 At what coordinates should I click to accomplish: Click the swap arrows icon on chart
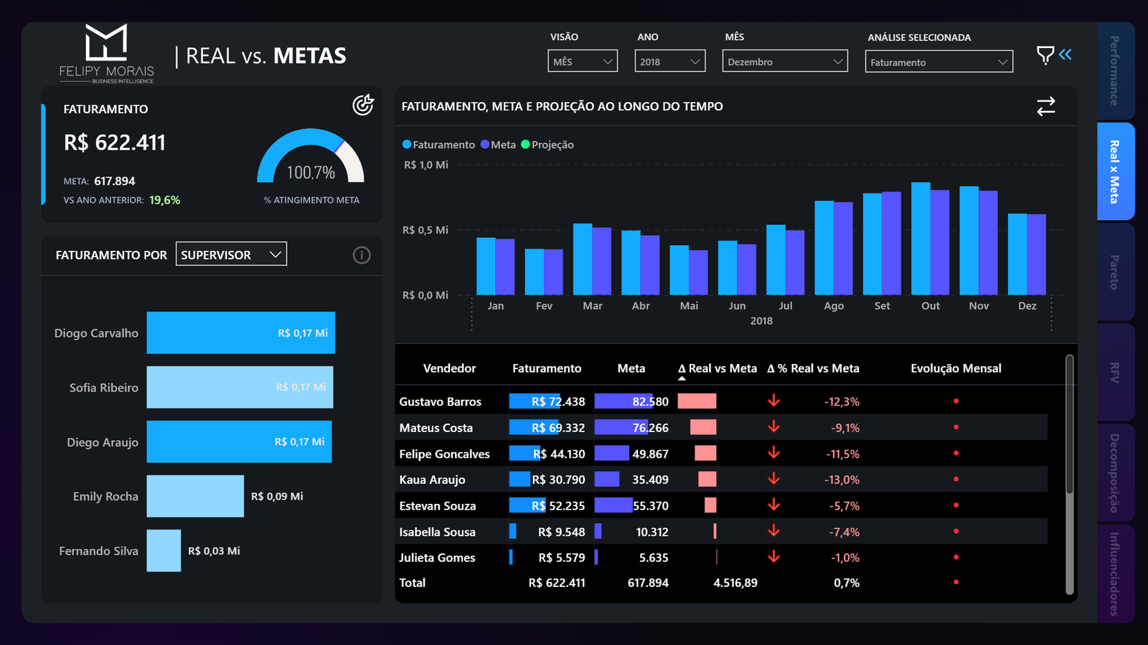tap(1045, 107)
